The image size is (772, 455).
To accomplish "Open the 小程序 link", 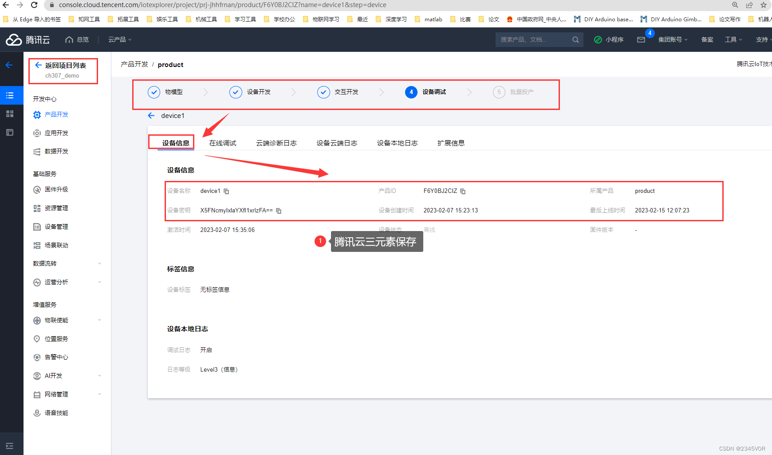I will tap(609, 39).
